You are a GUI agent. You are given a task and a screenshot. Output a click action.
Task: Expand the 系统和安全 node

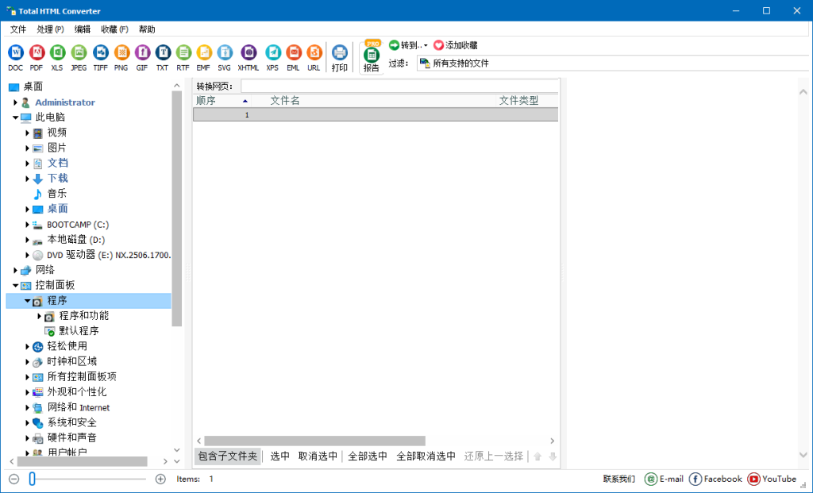pos(28,422)
